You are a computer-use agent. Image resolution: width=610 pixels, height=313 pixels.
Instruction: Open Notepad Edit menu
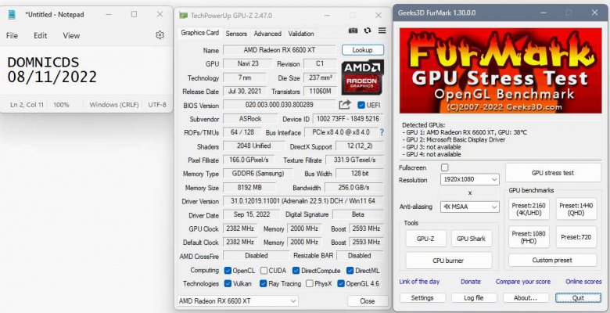40,35
